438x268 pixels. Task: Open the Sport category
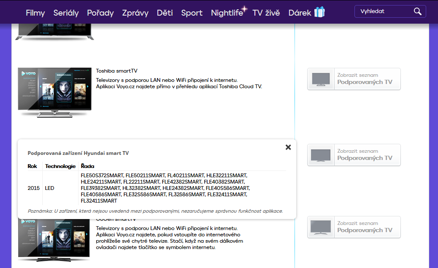[192, 13]
